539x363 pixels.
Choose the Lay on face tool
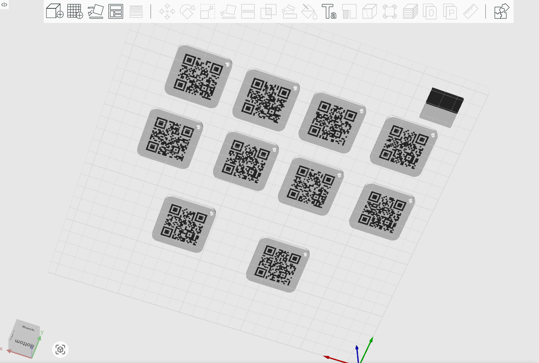coord(228,11)
